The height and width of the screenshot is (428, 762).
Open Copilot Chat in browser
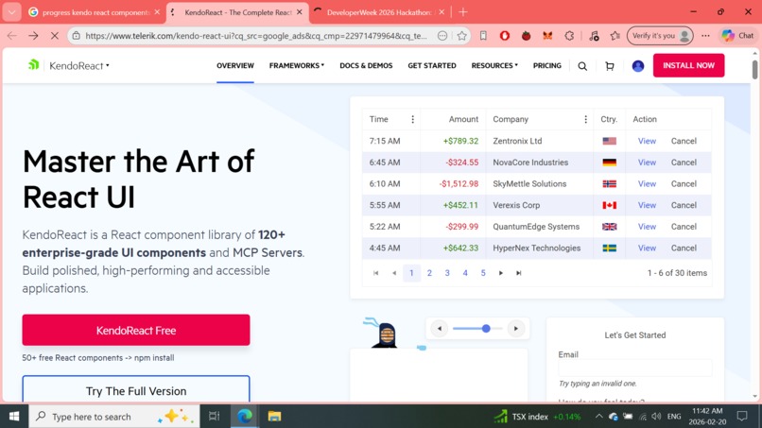(737, 36)
